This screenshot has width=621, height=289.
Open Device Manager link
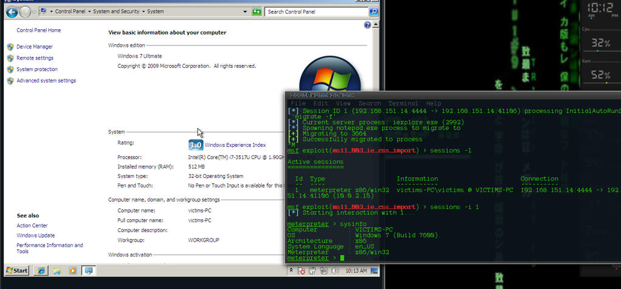pyautogui.click(x=35, y=47)
